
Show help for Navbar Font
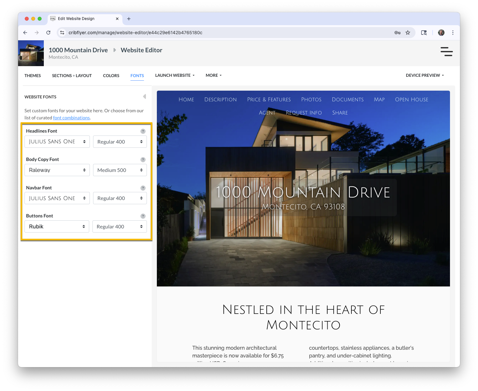(x=143, y=188)
